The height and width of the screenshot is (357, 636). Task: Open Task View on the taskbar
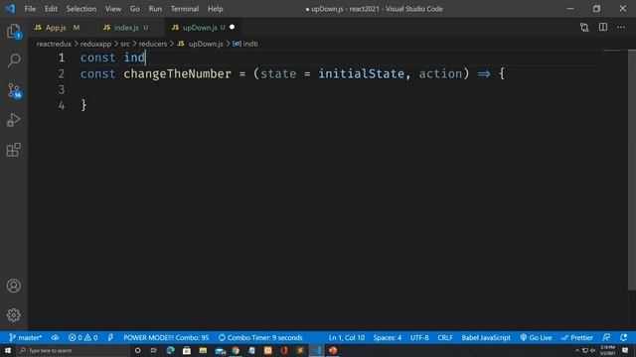[x=154, y=350]
